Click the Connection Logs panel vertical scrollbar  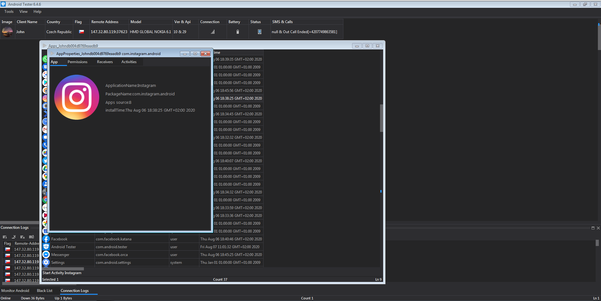click(597, 243)
